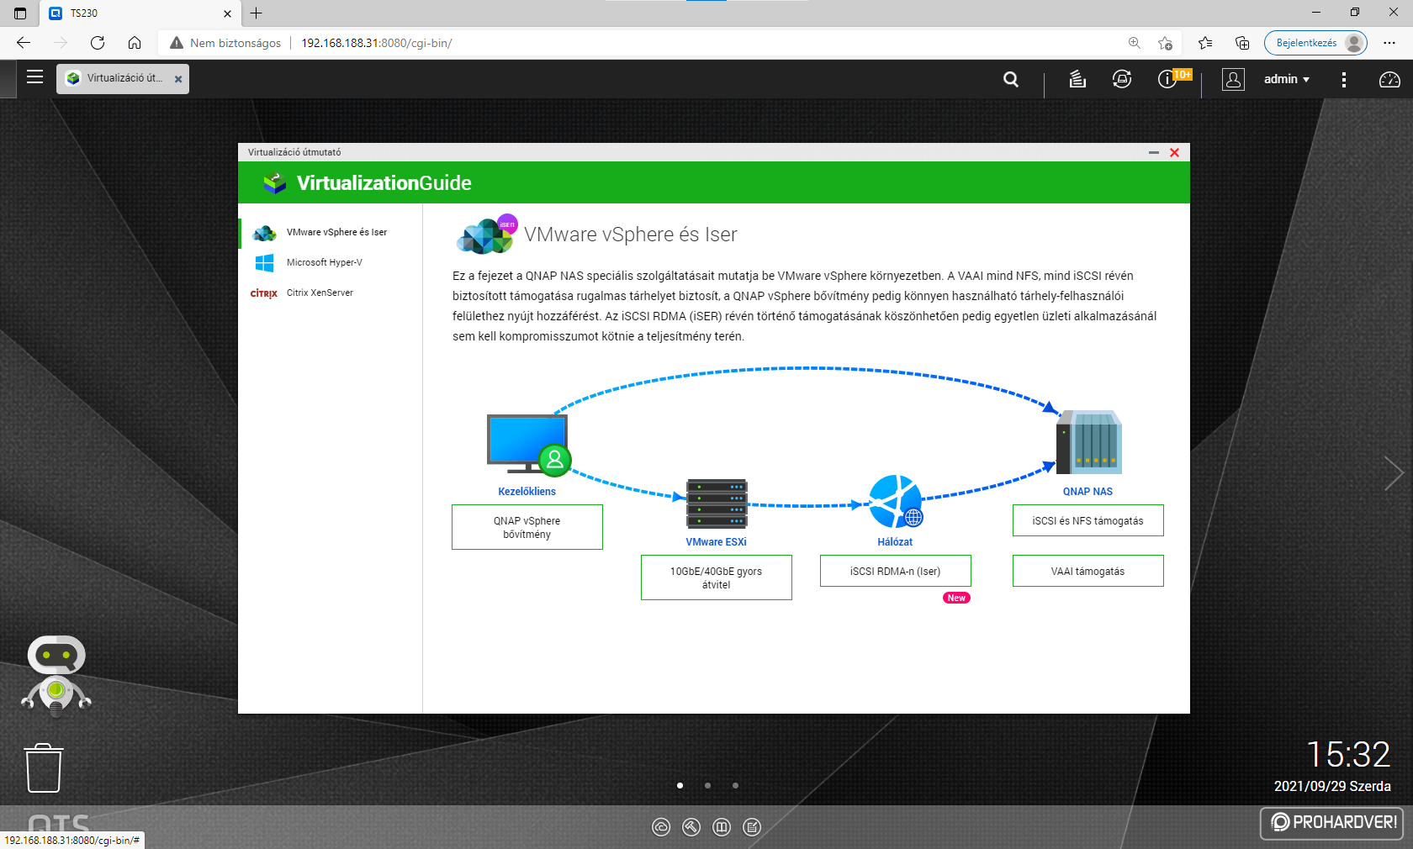Viewport: 1413px width, 849px height.
Task: Click the Kezelőkliens monitor icon
Action: 528,445
